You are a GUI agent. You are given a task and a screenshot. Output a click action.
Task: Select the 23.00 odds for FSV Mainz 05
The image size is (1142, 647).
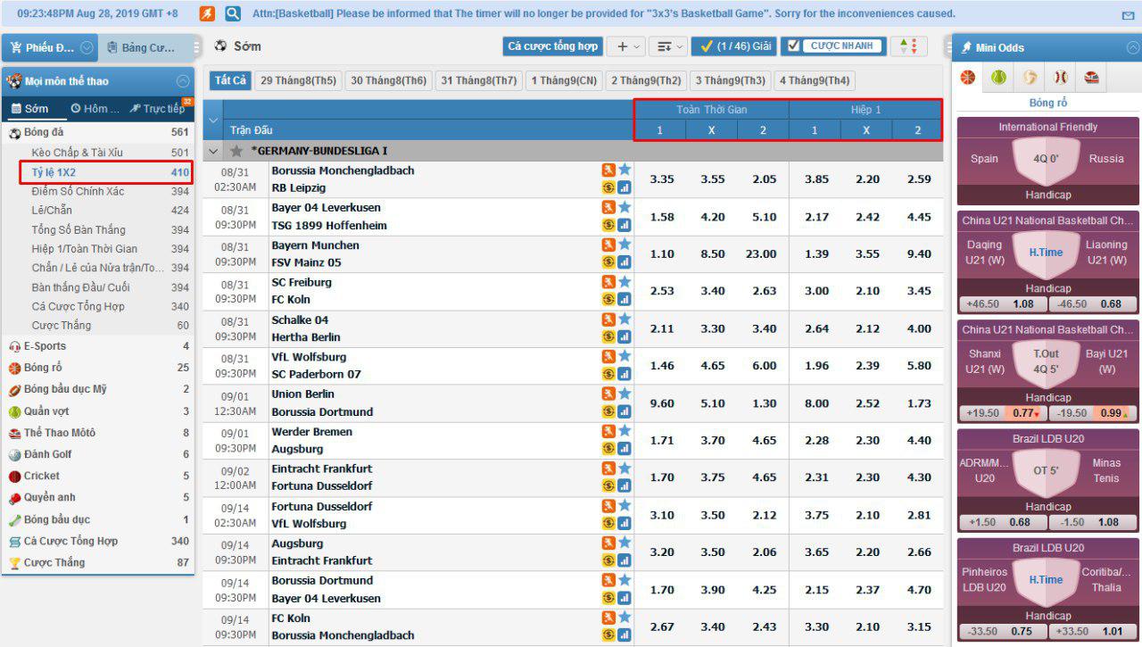(x=761, y=254)
